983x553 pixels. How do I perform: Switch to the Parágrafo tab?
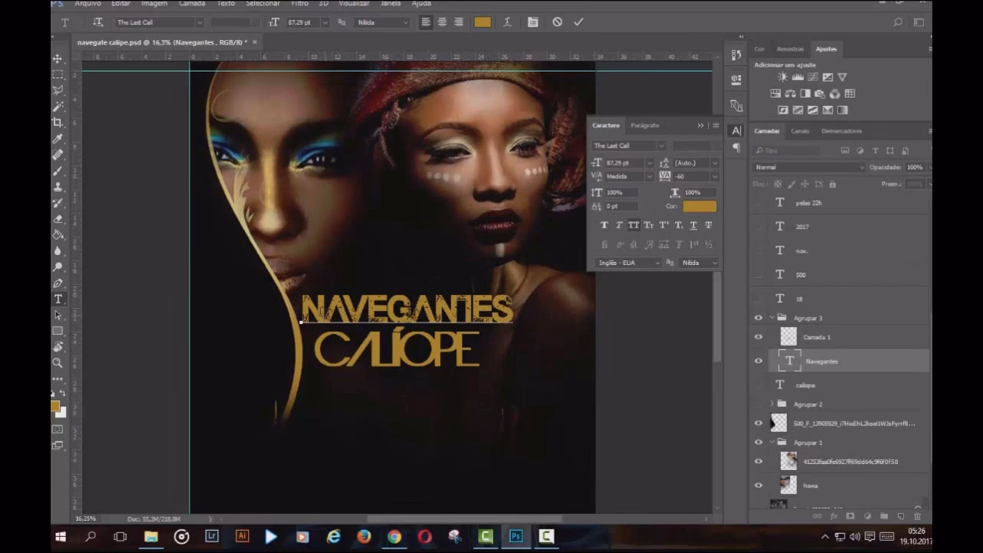(644, 125)
